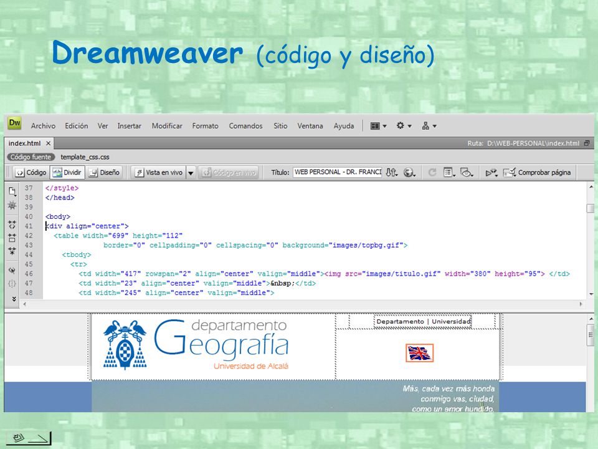Click the British flag image in design view
The height and width of the screenshot is (449, 598).
(419, 353)
